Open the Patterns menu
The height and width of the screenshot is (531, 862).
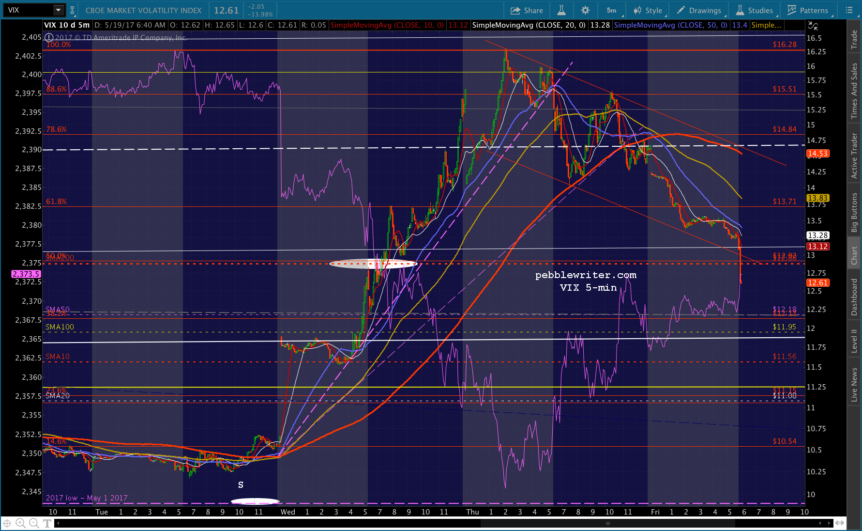[808, 10]
